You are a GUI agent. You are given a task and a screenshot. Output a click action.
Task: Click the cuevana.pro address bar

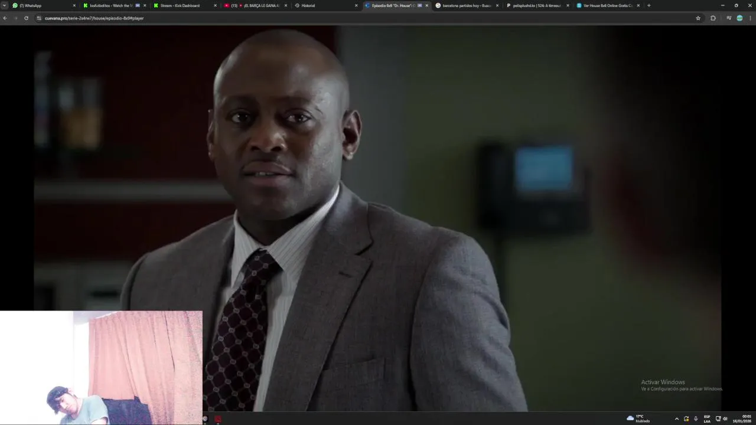coord(366,18)
